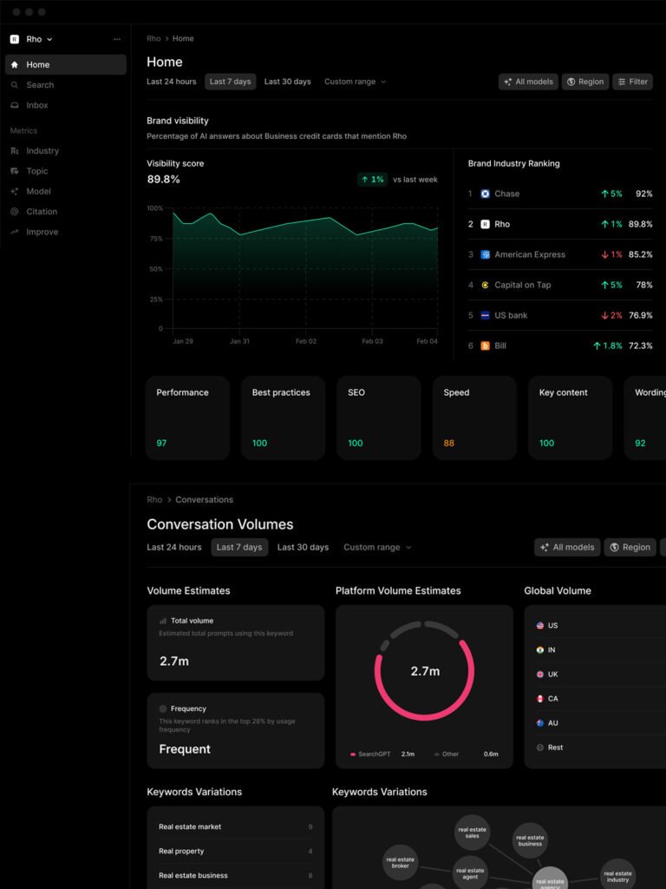Toggle Last 7 days in Conversation Volumes
This screenshot has width=666, height=889.
[x=239, y=547]
